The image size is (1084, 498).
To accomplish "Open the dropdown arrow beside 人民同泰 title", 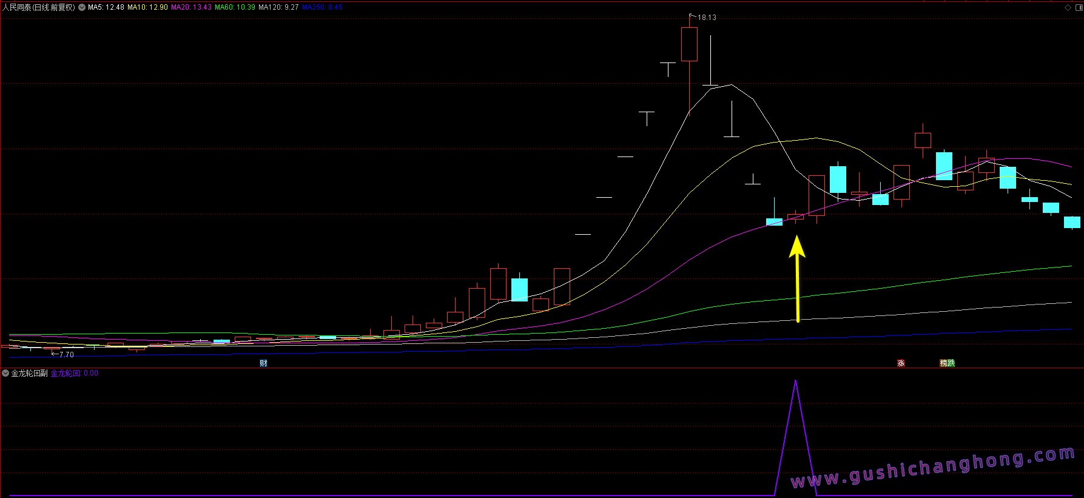I will (x=82, y=7).
